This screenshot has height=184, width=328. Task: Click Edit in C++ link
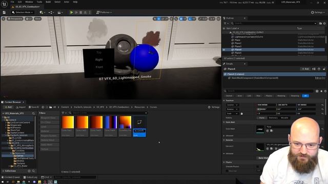[320, 78]
